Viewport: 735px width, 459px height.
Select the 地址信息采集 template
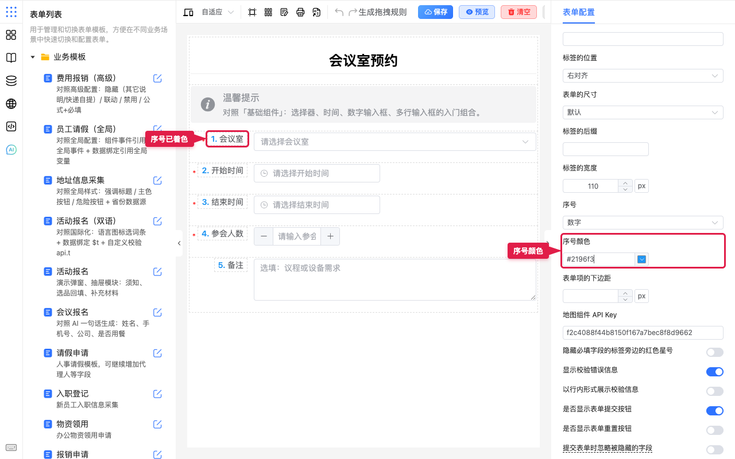(x=80, y=180)
